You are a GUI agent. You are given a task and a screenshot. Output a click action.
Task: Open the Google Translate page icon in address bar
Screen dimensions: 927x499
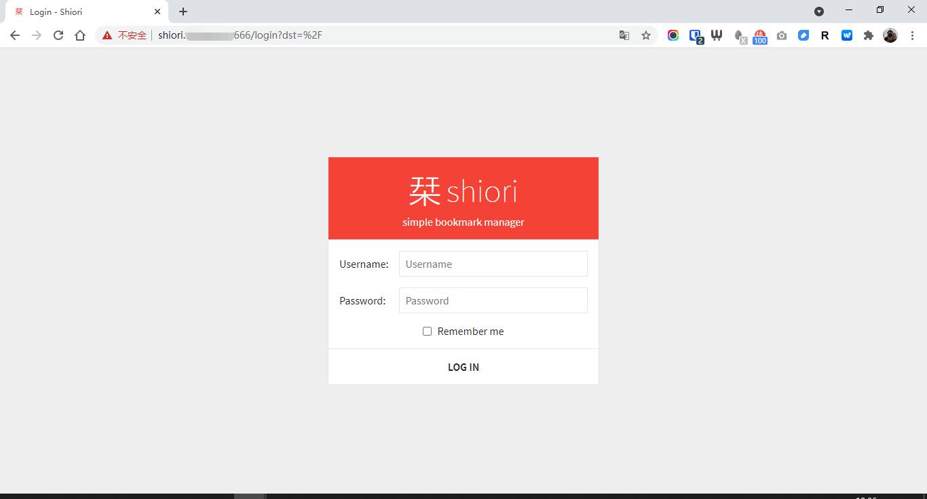624,35
